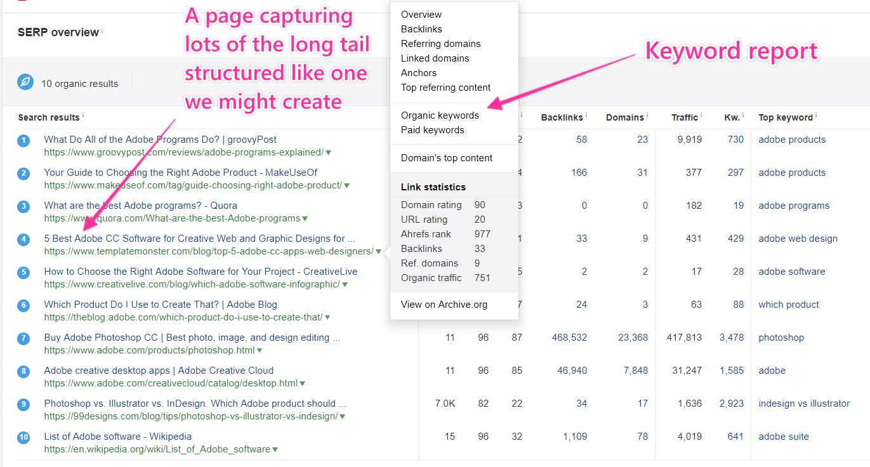Screen dimensions: 870x467
Task: Click traffic value 417,813
Action: (684, 338)
